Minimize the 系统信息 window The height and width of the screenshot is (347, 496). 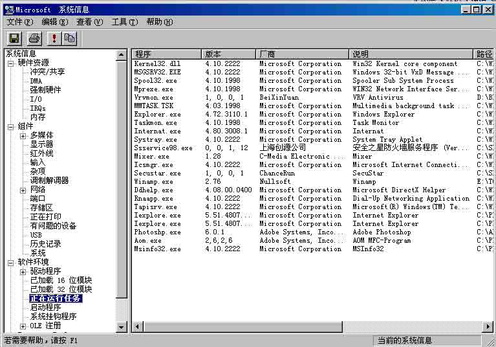[466, 10]
